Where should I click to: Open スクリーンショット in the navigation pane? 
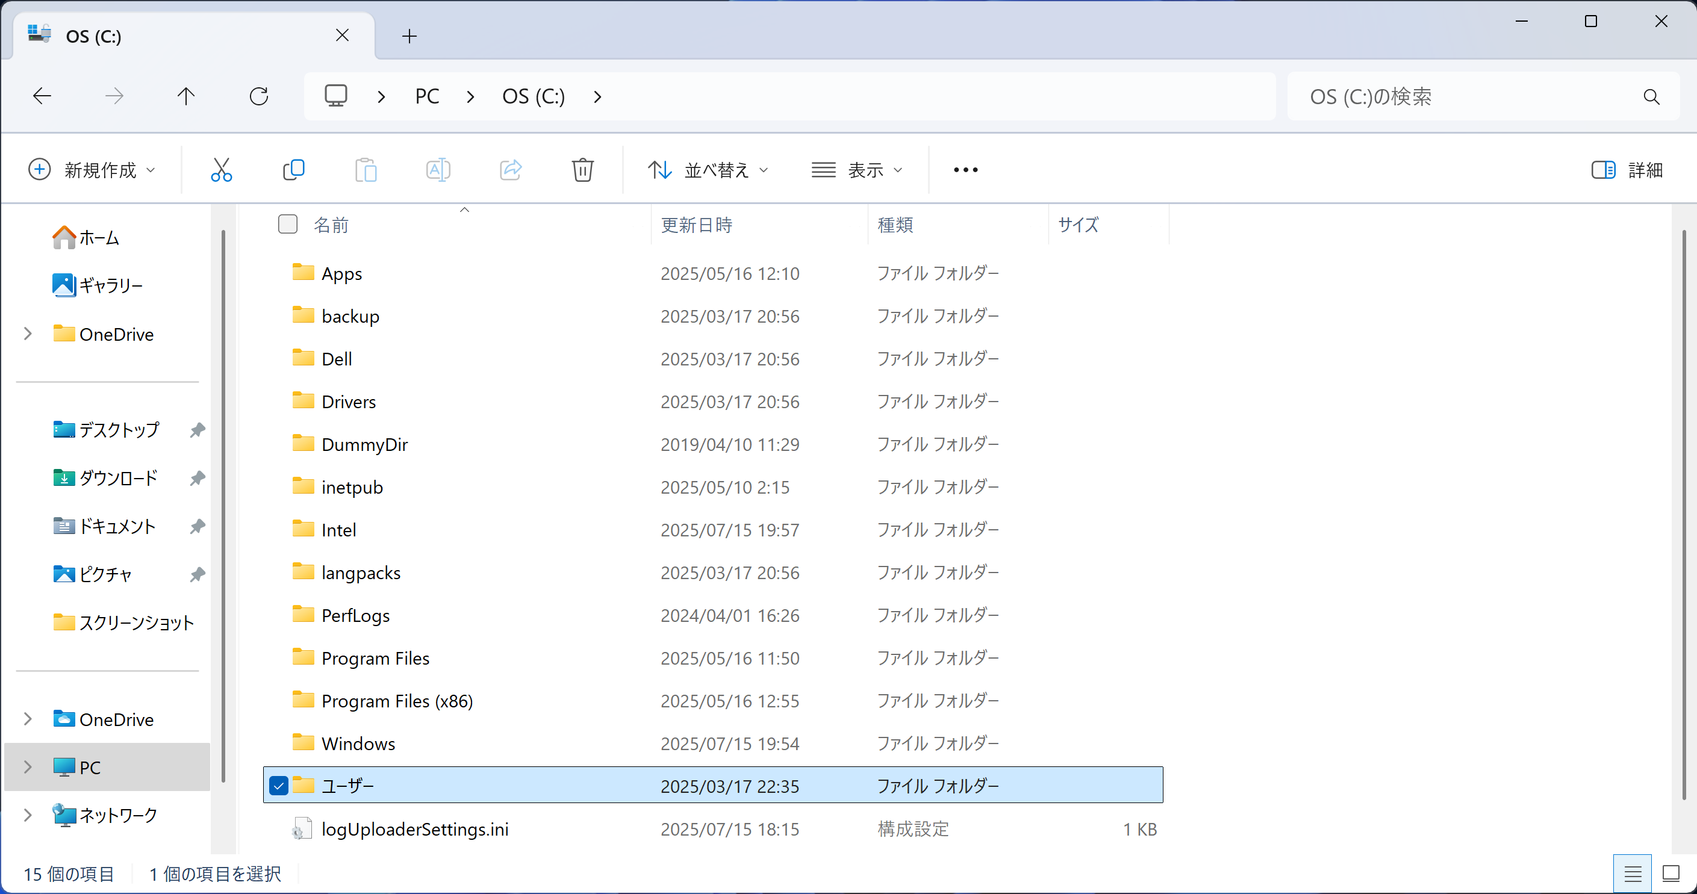[124, 622]
